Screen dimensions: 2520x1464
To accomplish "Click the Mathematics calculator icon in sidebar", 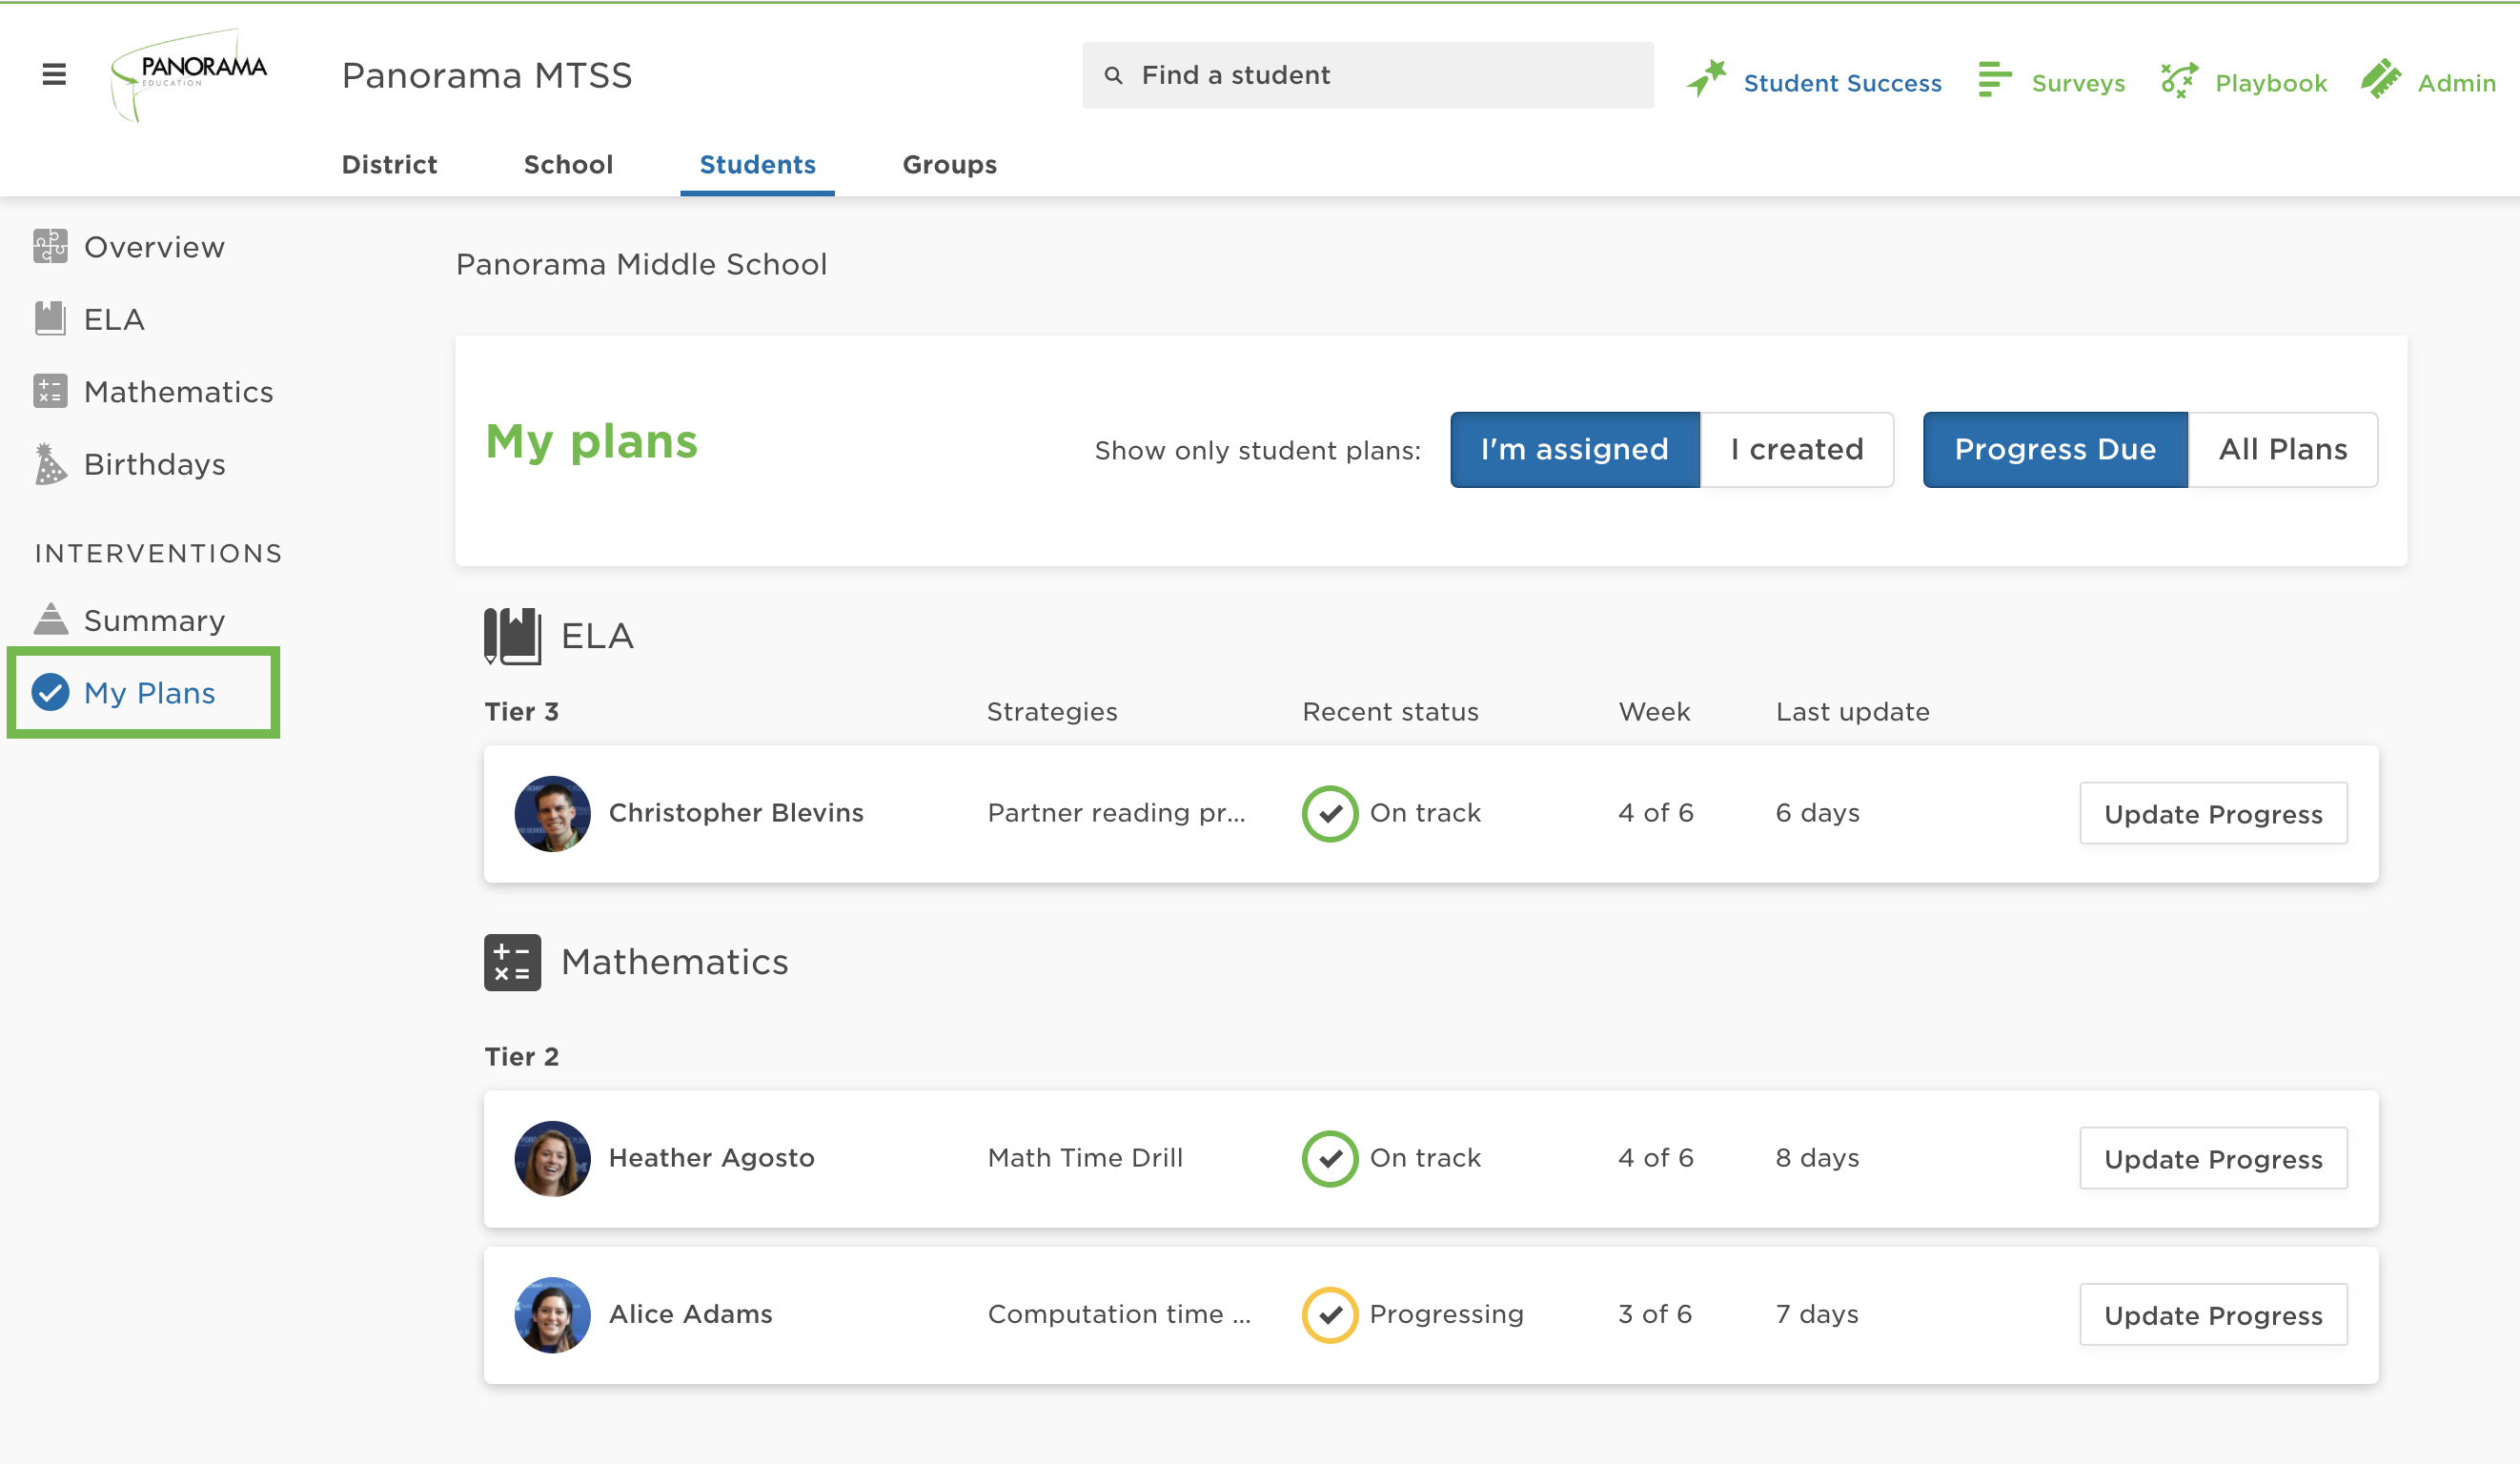I will click(50, 391).
